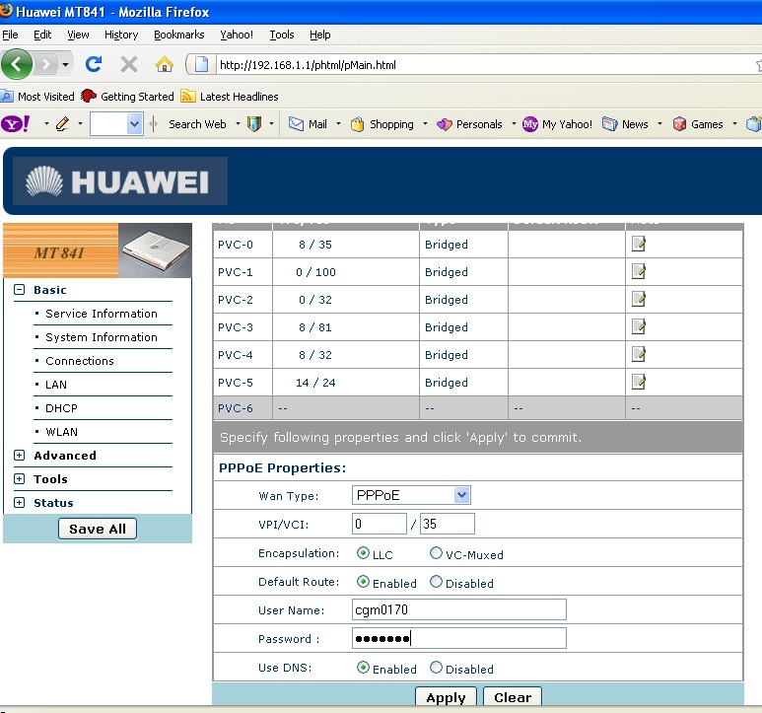
Task: Click the browser Back arrow button
Action: [17, 64]
